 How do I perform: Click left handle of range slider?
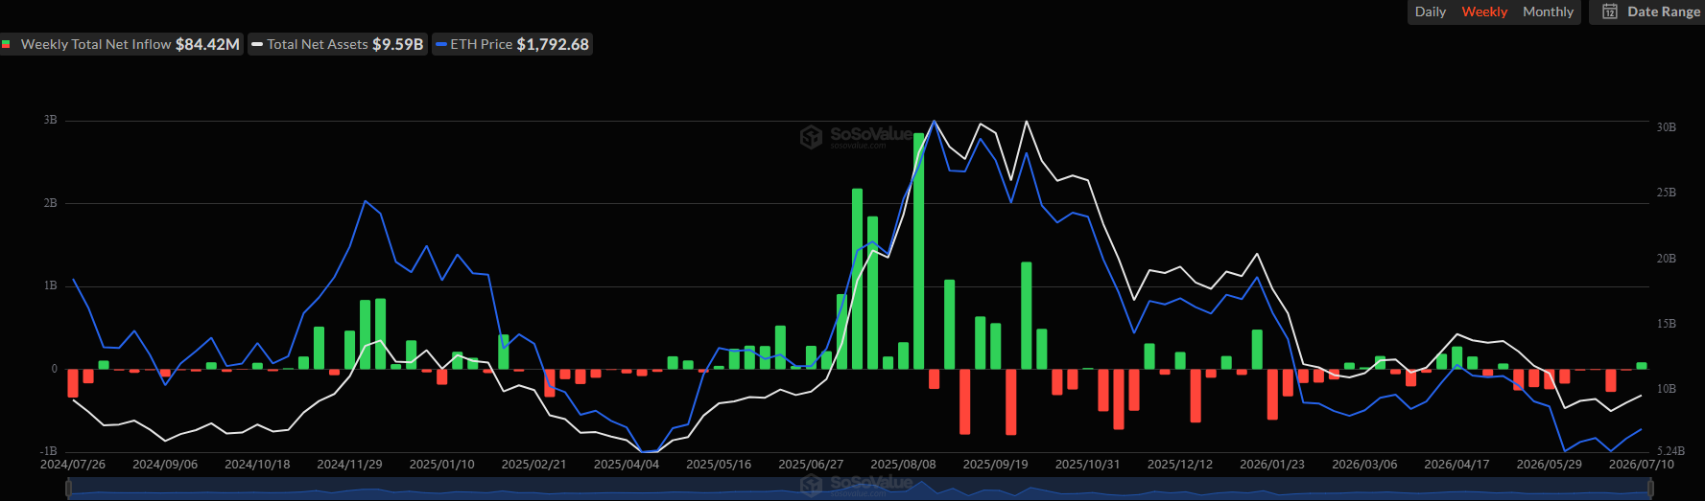68,489
